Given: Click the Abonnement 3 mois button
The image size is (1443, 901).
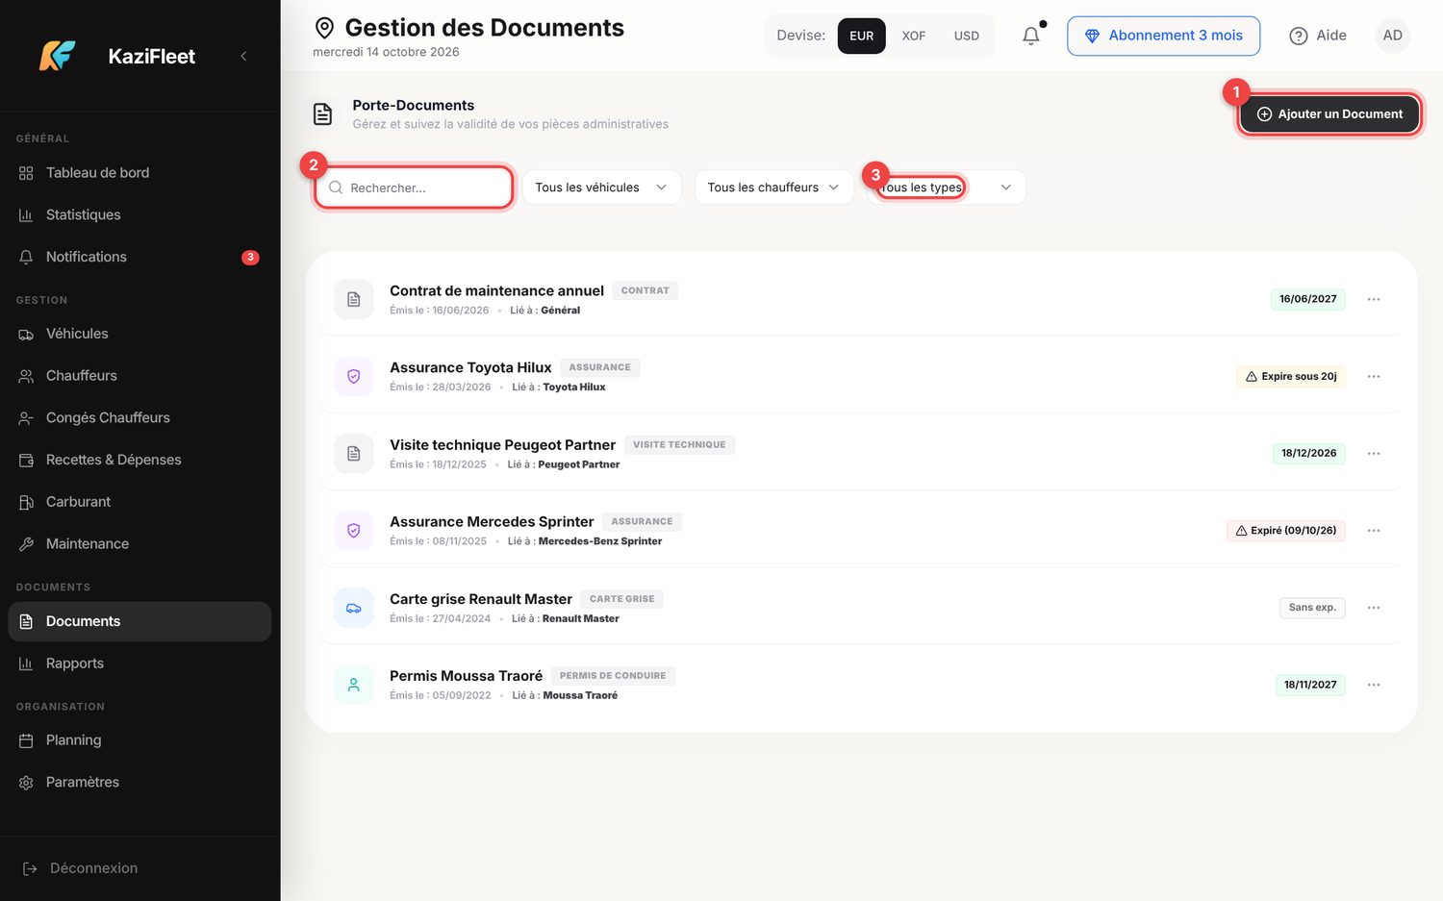Looking at the screenshot, I should (1163, 36).
